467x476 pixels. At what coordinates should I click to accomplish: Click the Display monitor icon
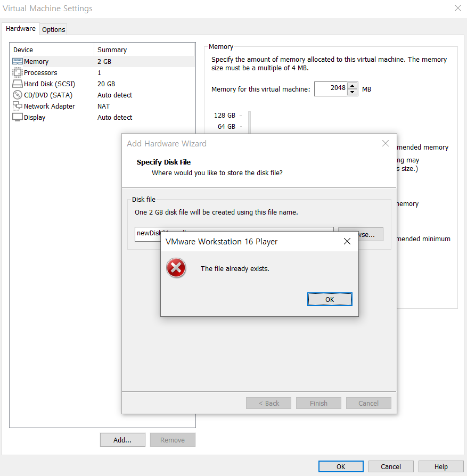pos(18,117)
